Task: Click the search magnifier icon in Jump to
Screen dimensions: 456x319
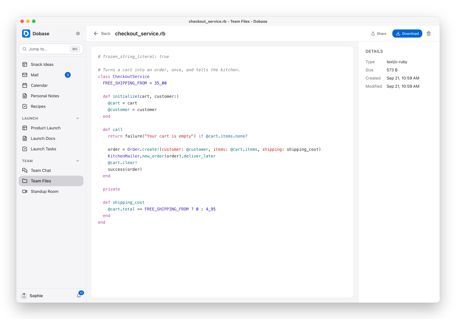Action: tap(24, 49)
